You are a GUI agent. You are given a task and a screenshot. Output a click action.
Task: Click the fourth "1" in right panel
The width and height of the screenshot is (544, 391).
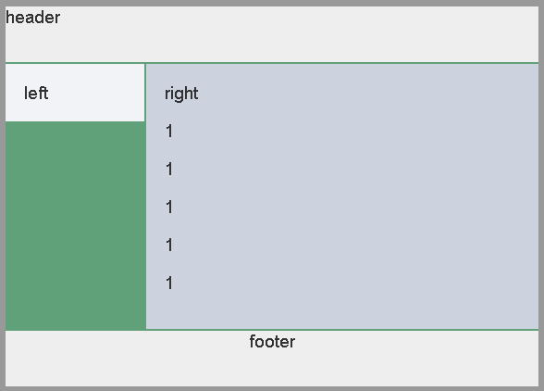tap(169, 245)
